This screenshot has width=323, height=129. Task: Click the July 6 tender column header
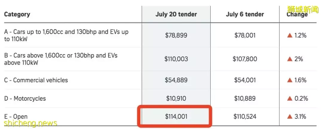point(245,14)
